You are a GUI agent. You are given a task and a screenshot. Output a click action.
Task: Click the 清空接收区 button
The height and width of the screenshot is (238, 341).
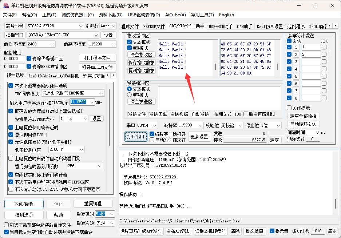(x=141, y=55)
